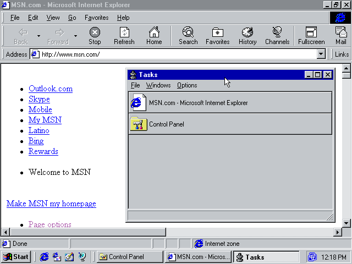This screenshot has height=264, width=352.
Task: Click the Forward toolbar button
Action: click(58, 36)
